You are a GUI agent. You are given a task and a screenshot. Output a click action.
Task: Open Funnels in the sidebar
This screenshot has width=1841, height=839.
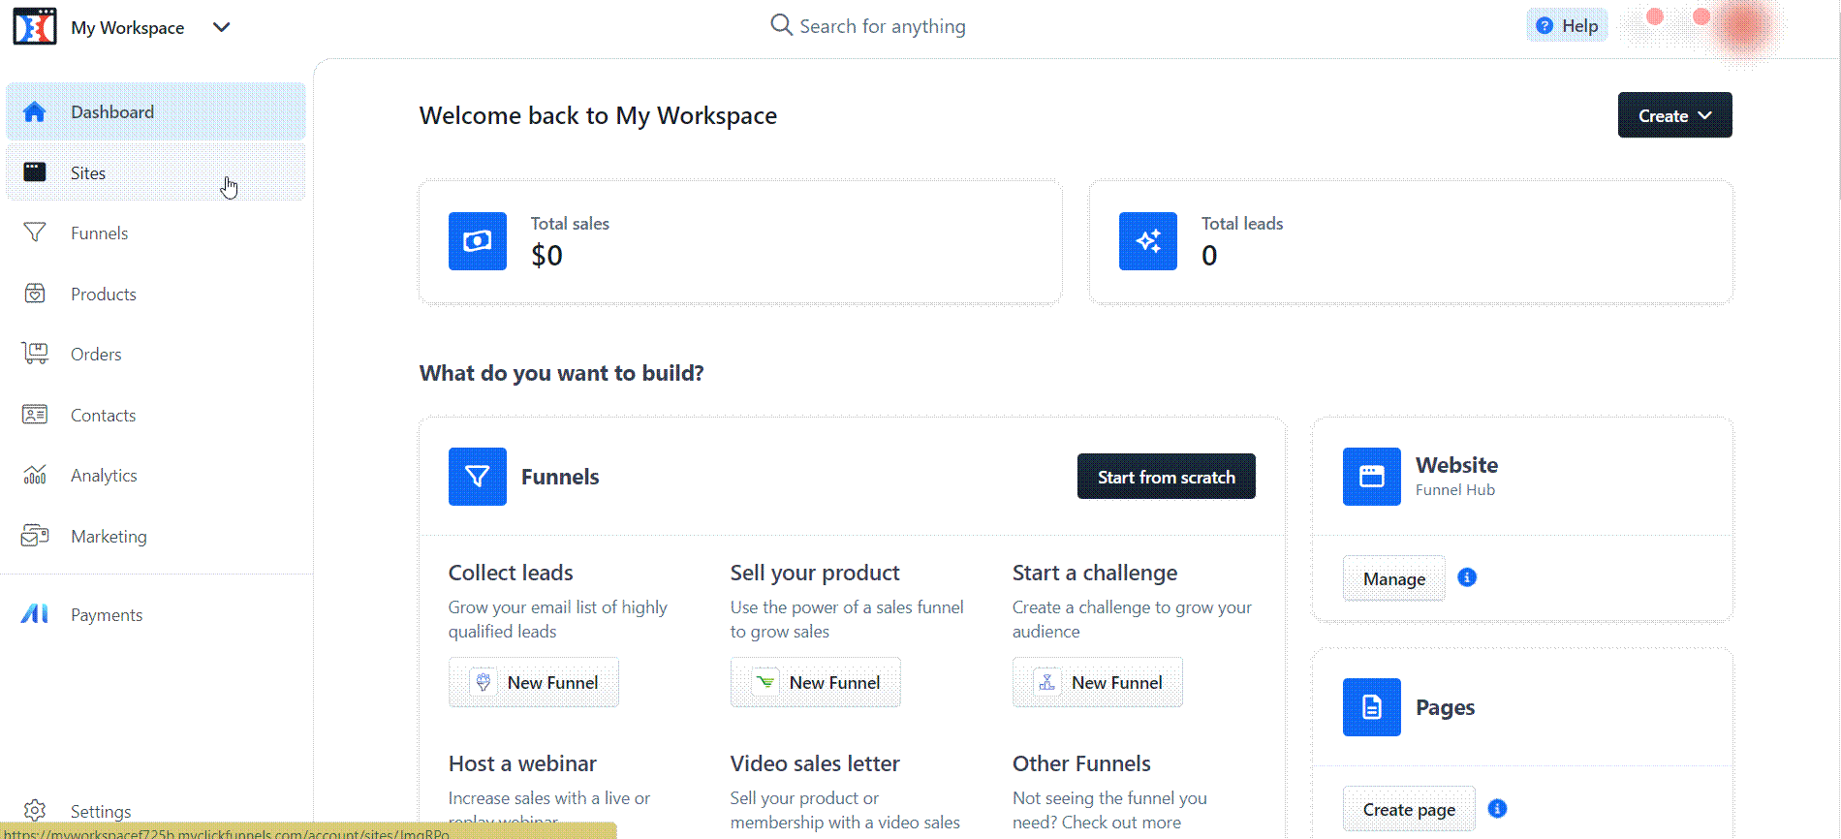(x=156, y=233)
